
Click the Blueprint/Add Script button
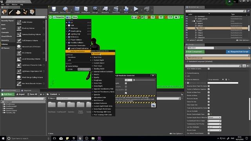[238, 52]
